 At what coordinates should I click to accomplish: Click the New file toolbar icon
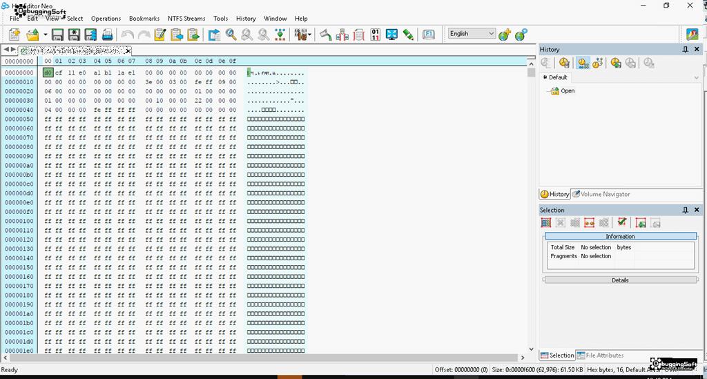point(14,35)
